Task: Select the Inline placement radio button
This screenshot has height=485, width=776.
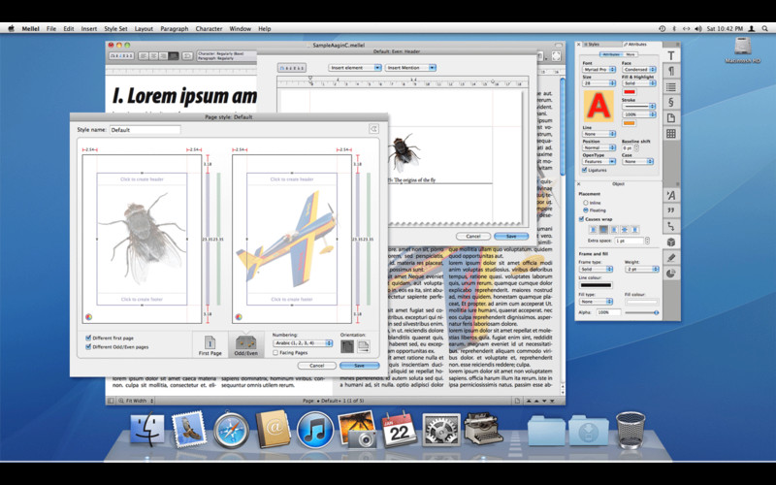Action: [x=583, y=202]
